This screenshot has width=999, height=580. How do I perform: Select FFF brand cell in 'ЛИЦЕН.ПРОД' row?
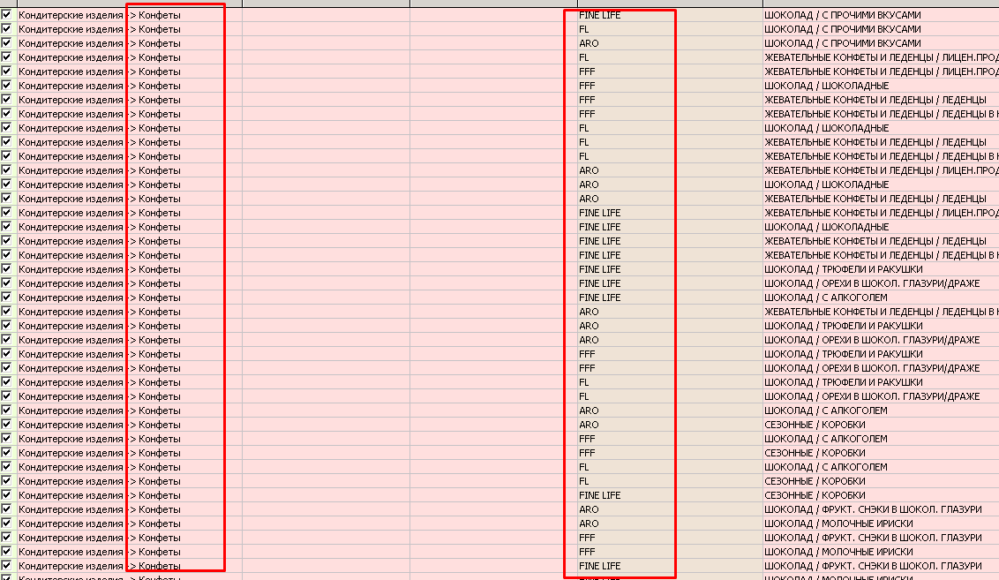coord(670,72)
